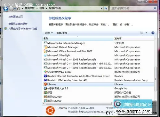Select Microsoft Visual C++ 2005 Redistributable entry
This screenshot has width=160, height=117.
[x=72, y=60]
